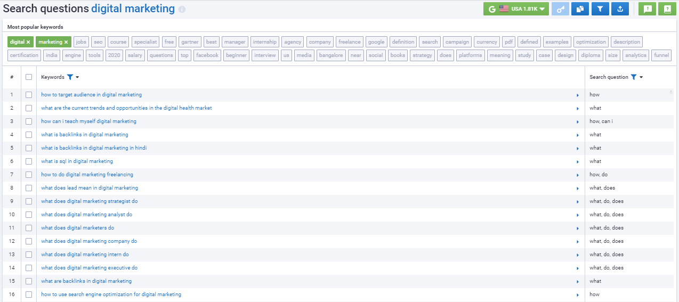The image size is (679, 302).
Task: Select checkbox for row 7 keyword
Action: (x=29, y=175)
